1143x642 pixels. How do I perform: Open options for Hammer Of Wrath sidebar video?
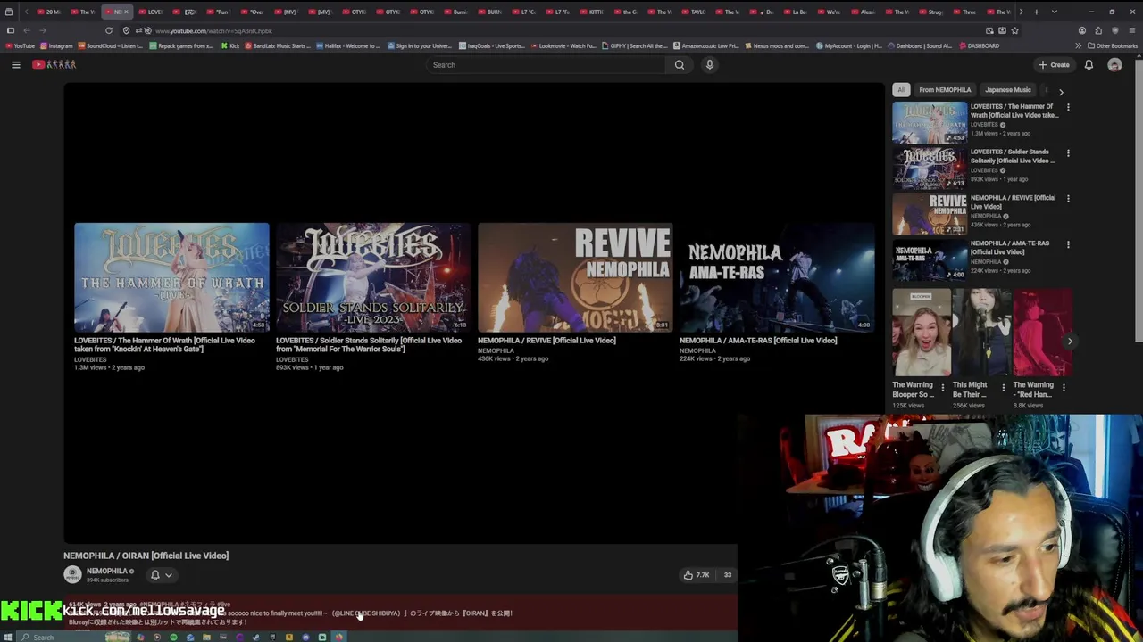[1068, 107]
